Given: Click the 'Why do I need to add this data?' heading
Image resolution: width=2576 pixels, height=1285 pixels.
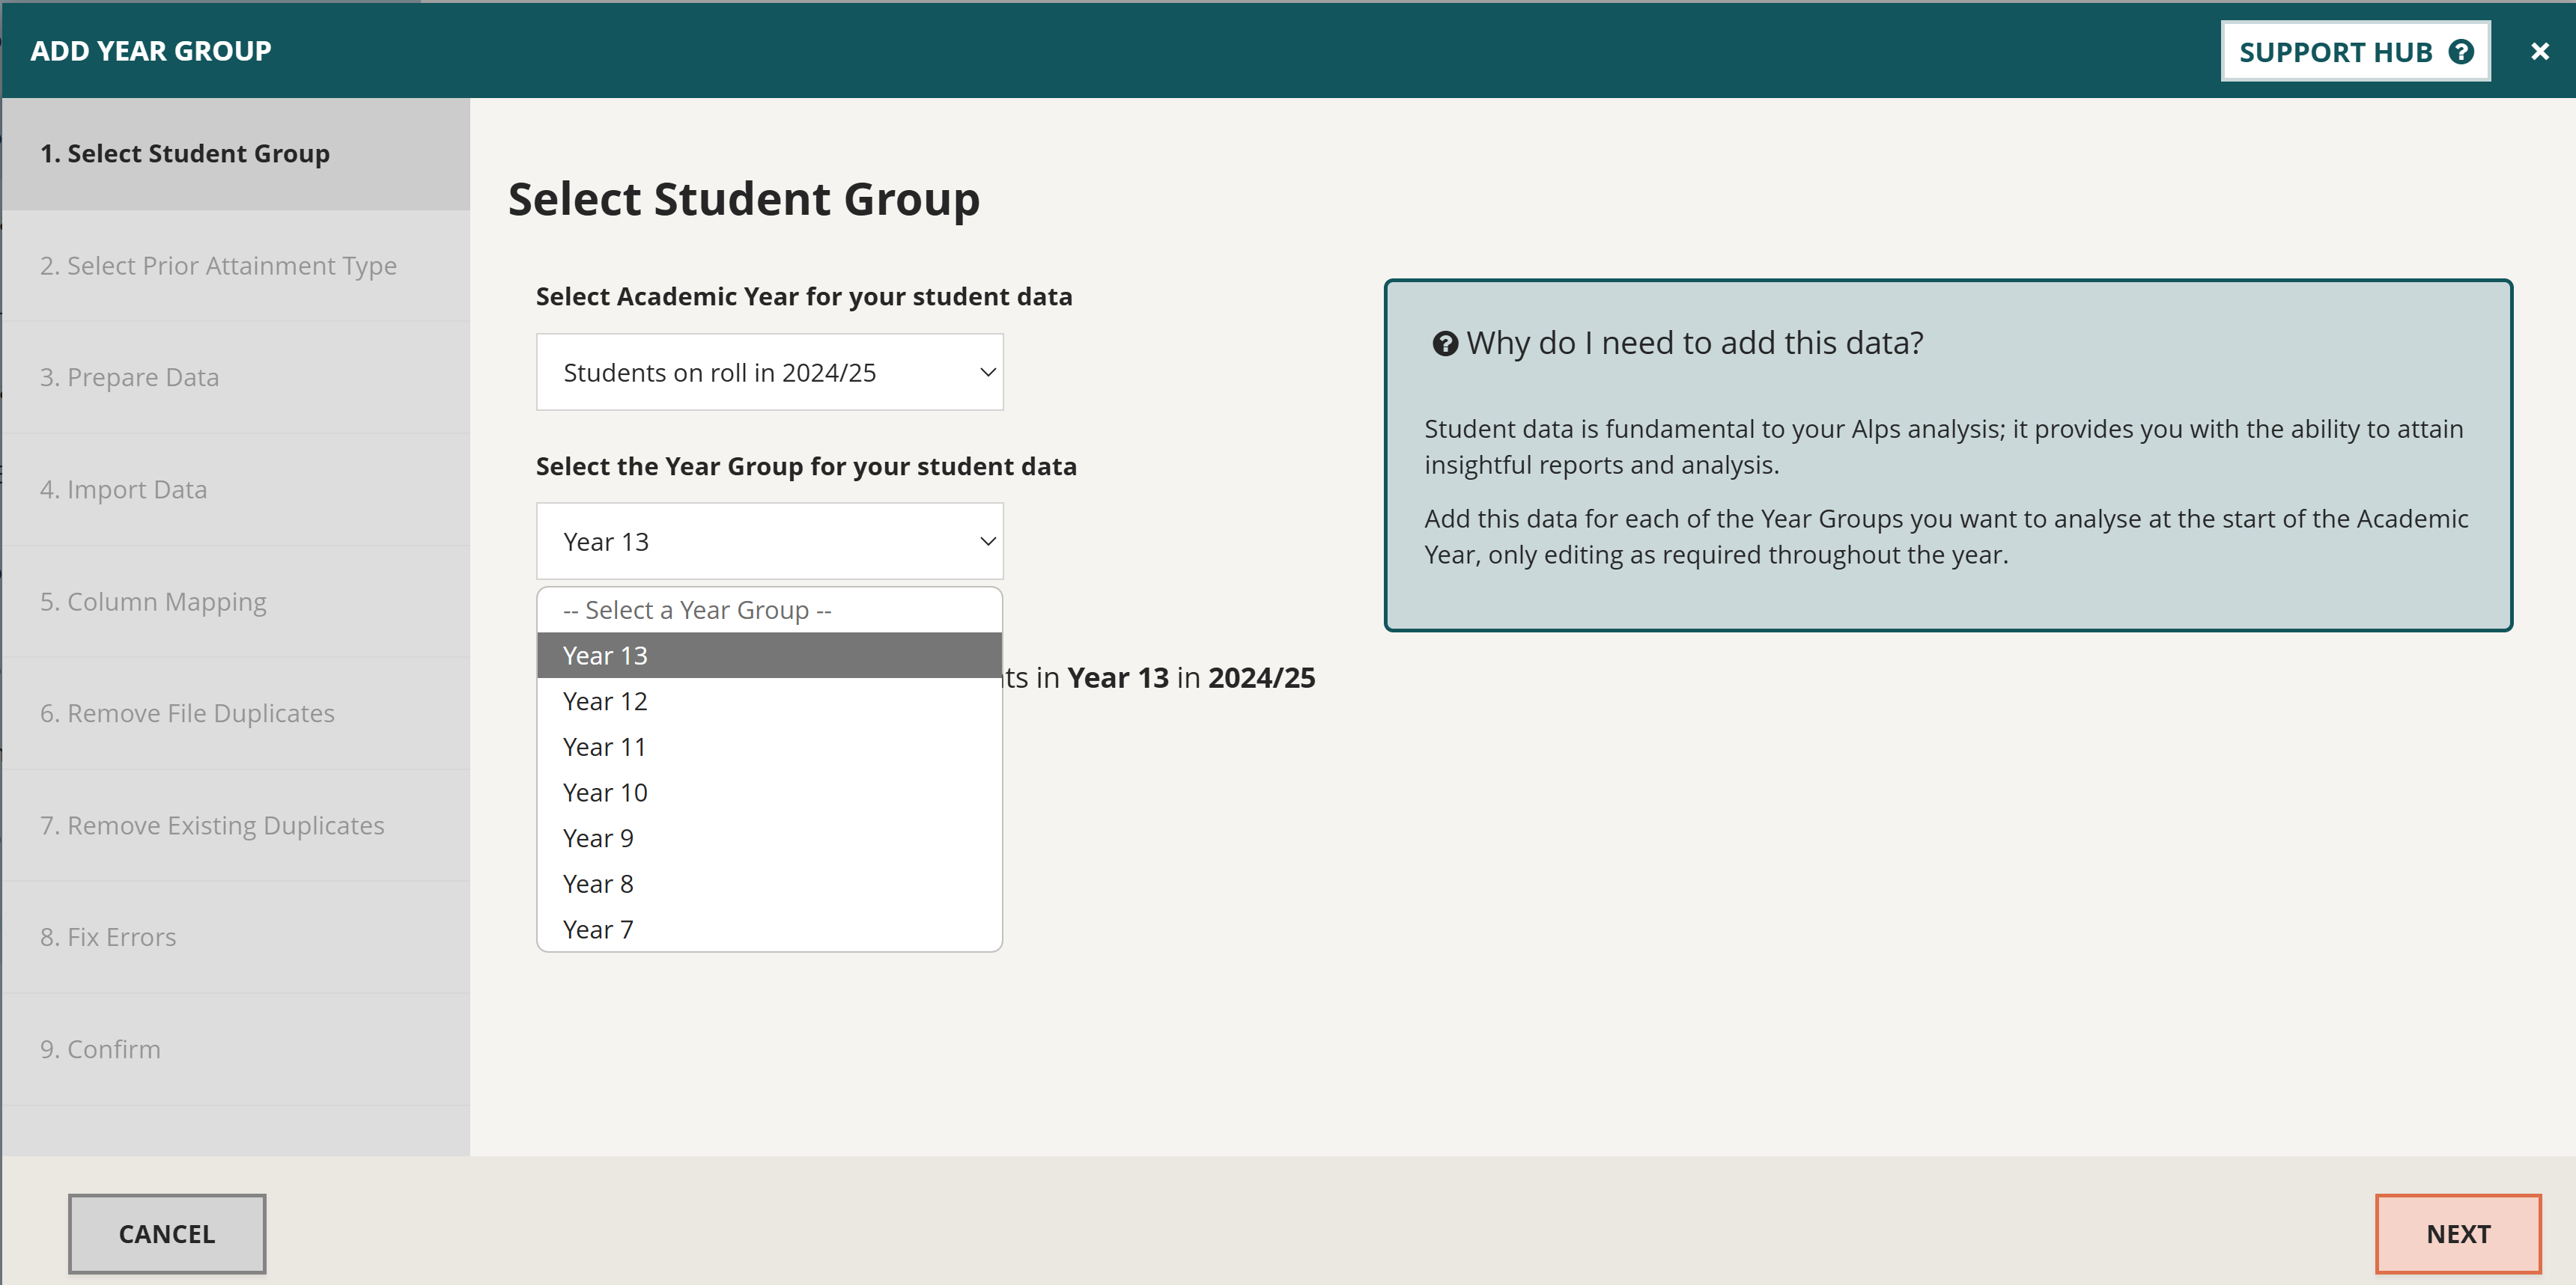Looking at the screenshot, I should pyautogui.click(x=1694, y=344).
